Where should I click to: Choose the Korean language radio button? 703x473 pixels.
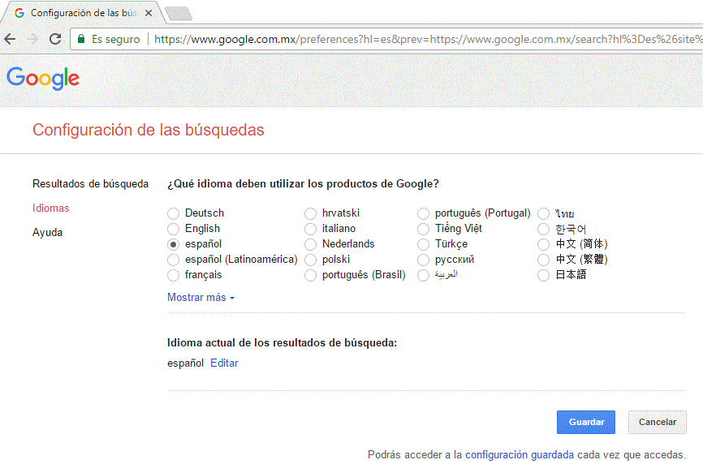click(543, 229)
